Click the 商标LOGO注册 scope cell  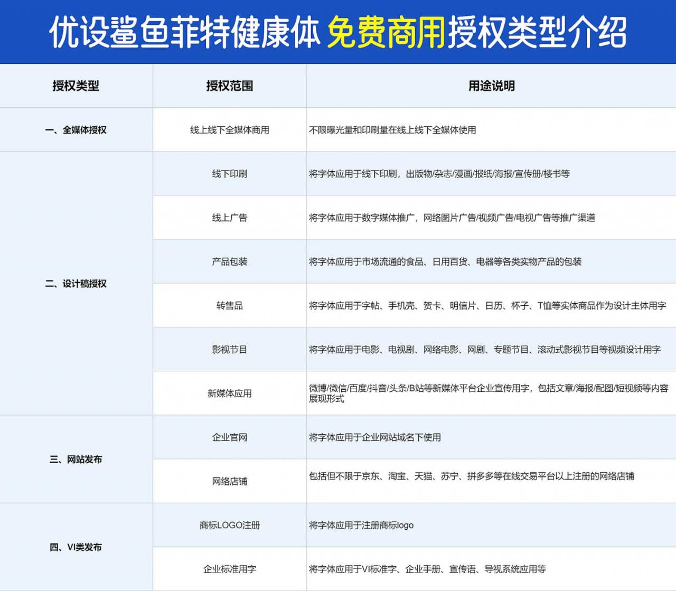229,525
